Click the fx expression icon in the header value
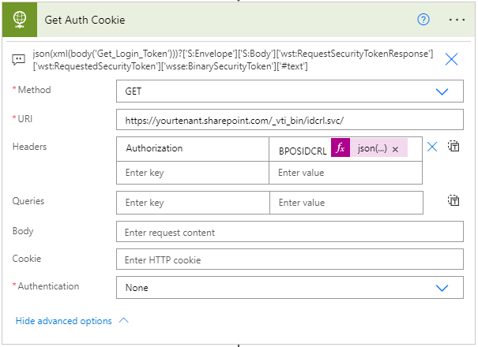This screenshot has width=478, height=347. [x=340, y=148]
